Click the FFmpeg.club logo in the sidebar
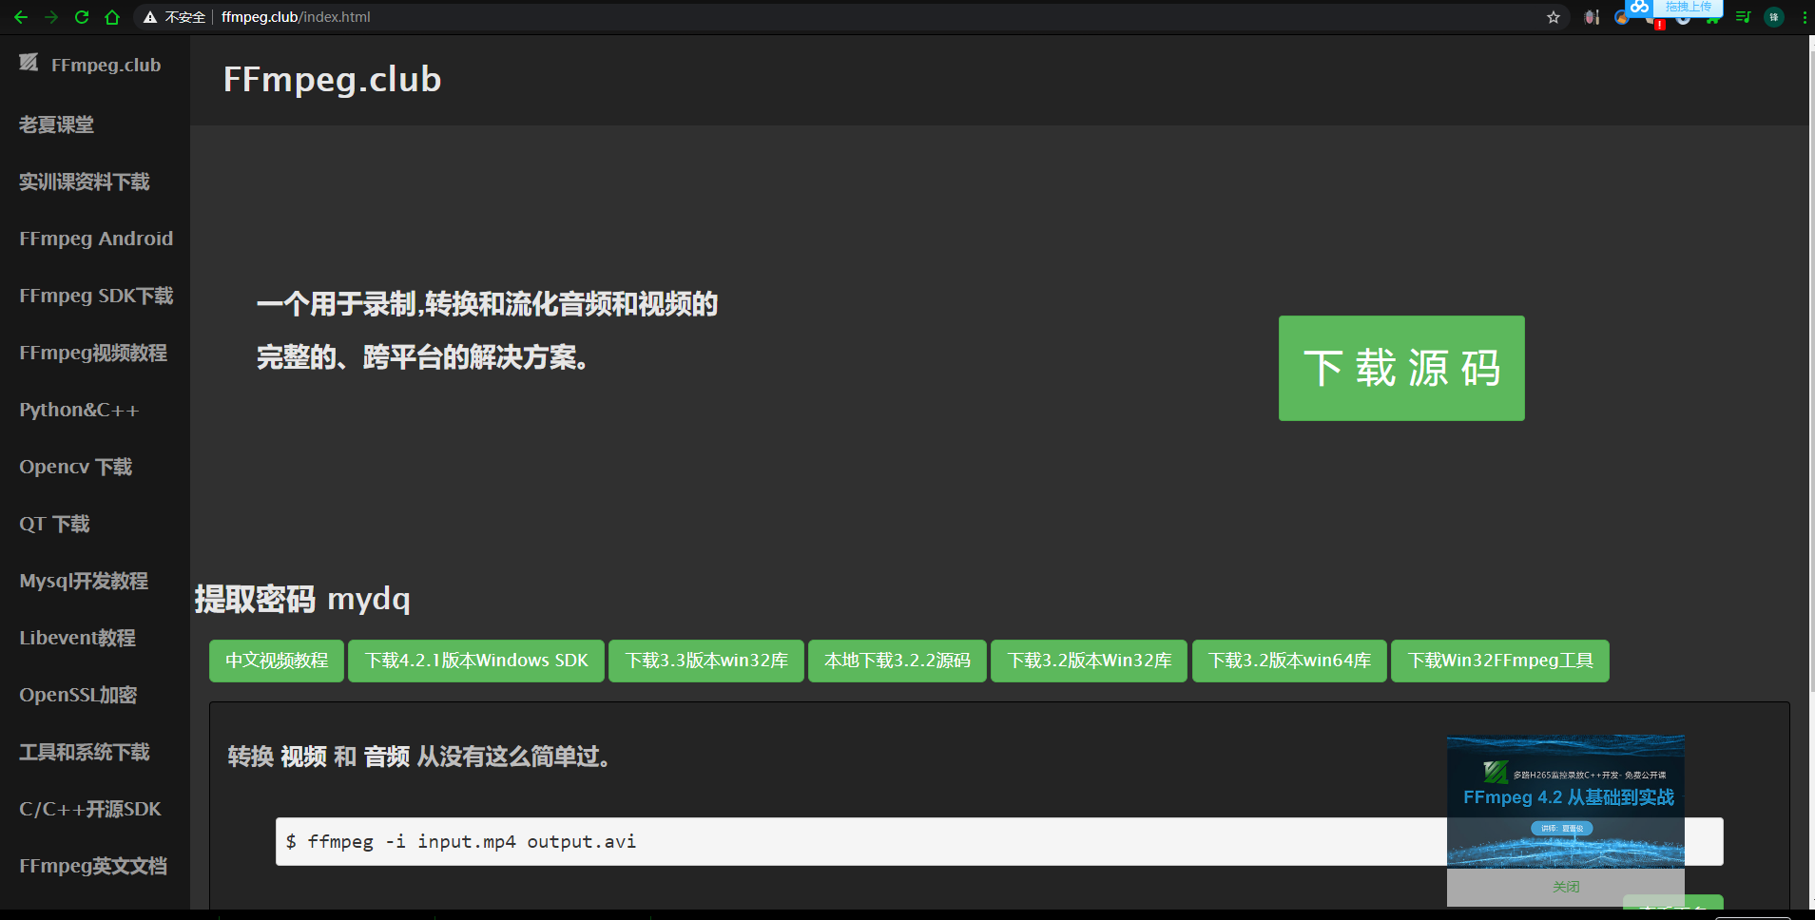 coord(90,64)
